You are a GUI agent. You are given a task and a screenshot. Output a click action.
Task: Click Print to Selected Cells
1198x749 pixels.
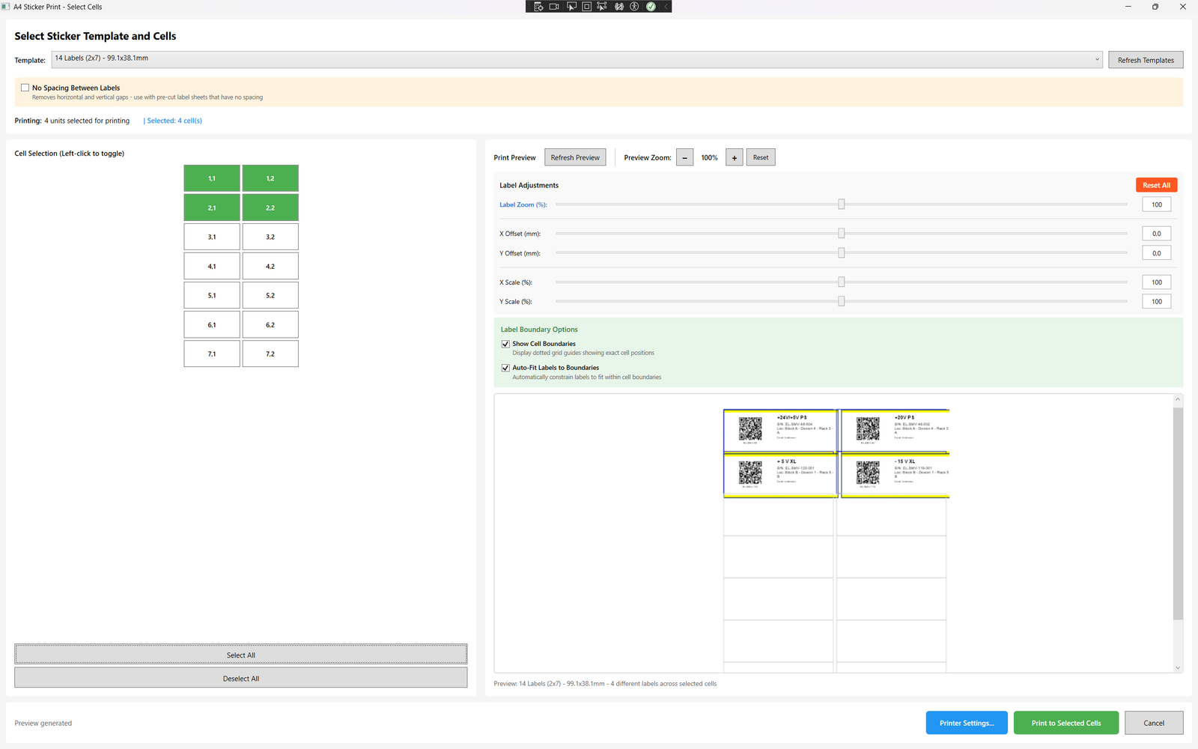(1065, 723)
